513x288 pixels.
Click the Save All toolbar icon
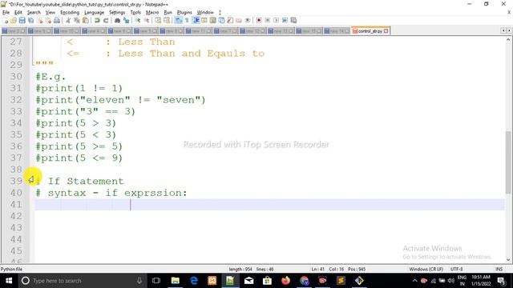(30, 21)
